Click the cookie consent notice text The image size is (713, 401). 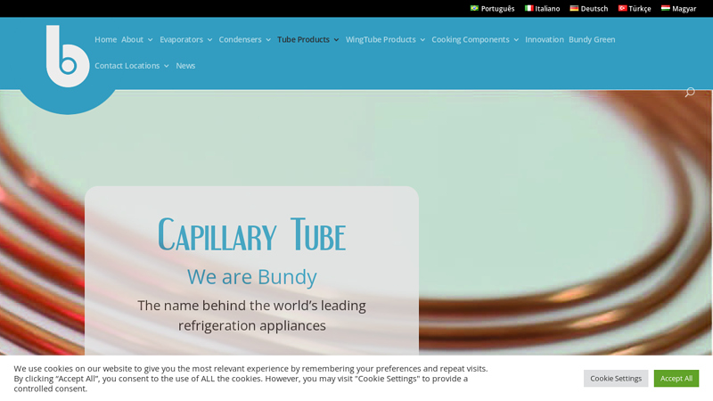[x=250, y=378]
